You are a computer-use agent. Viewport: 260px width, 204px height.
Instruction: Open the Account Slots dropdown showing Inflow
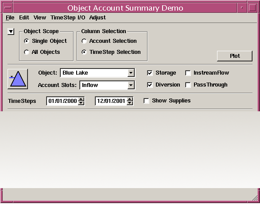(107, 85)
